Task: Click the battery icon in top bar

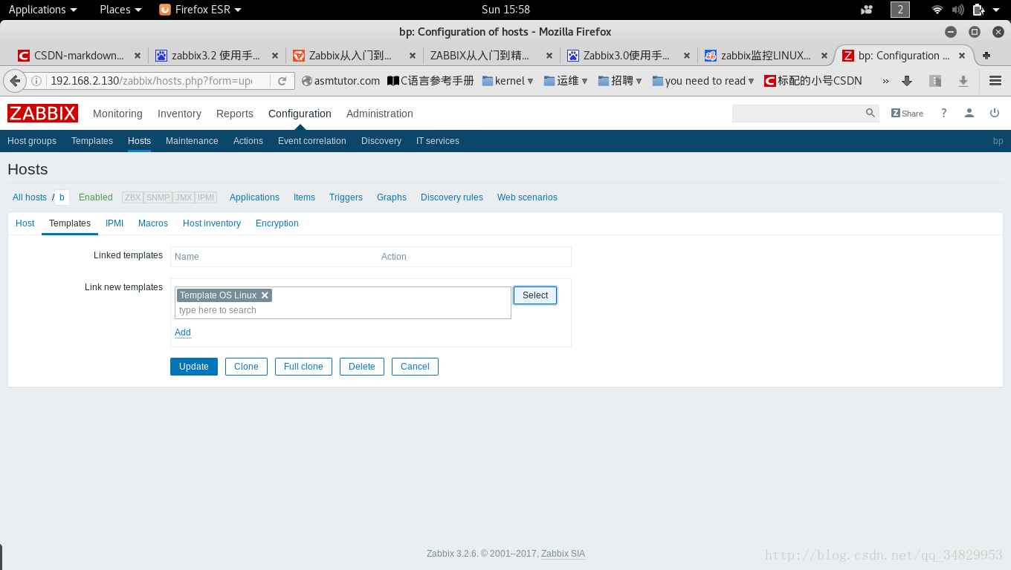Action: click(x=978, y=10)
